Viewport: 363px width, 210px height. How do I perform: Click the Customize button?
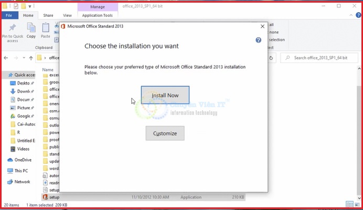click(x=165, y=133)
